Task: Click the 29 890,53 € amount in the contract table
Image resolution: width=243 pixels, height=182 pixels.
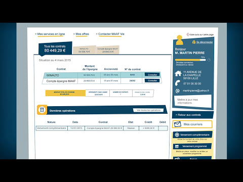Action: pos(89,81)
